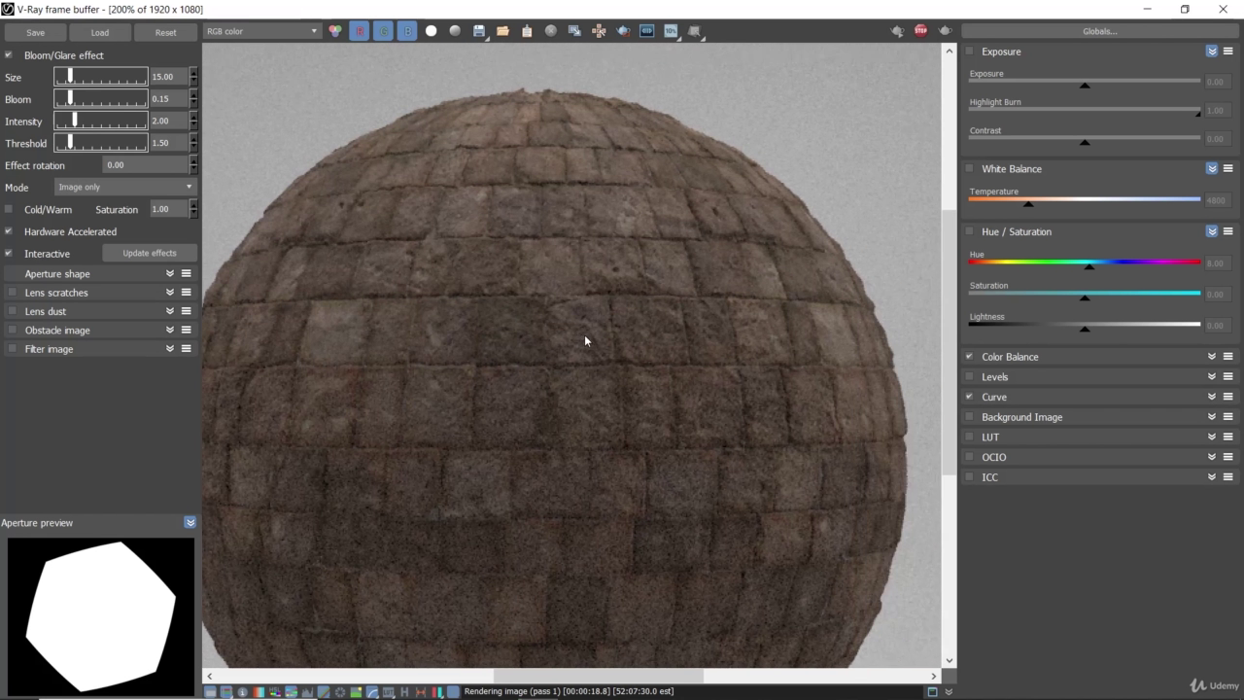The width and height of the screenshot is (1244, 700).
Task: Open the OCIO options menu icon
Action: (1228, 457)
